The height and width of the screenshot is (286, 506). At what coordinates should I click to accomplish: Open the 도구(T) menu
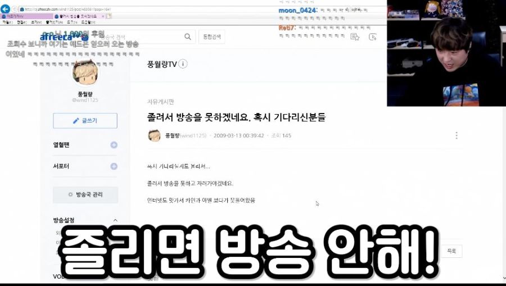72,22
